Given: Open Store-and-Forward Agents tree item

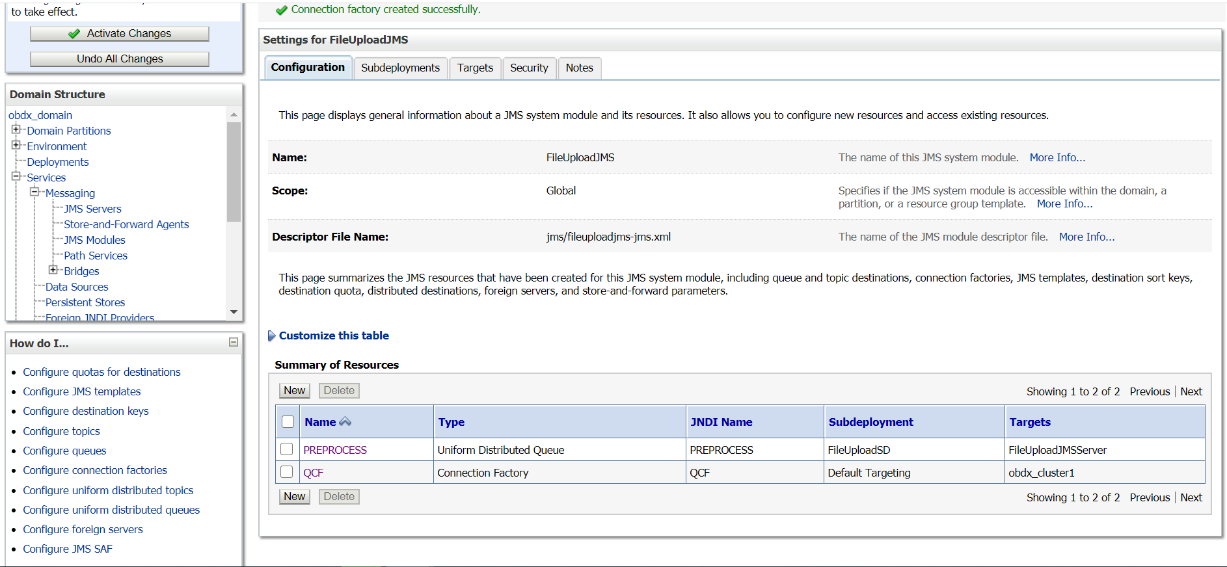Looking at the screenshot, I should coord(126,224).
